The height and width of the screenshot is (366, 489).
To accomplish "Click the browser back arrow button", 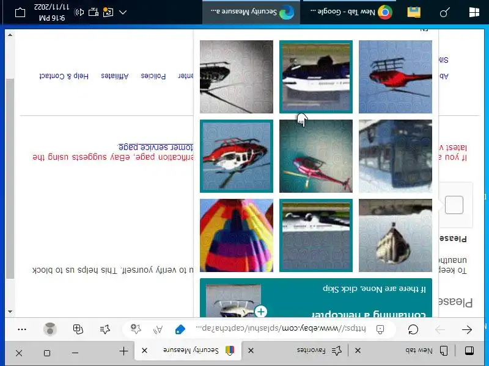I will point(466,329).
